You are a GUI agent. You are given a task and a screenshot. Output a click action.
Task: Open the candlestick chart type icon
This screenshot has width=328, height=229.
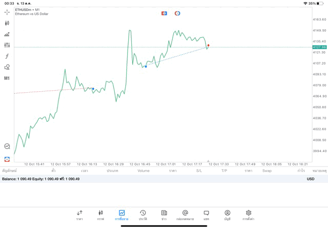(7, 23)
